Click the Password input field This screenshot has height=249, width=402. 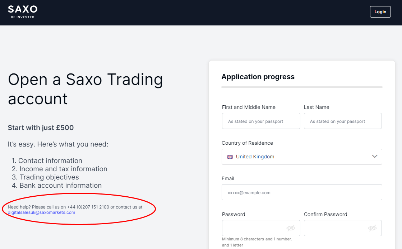point(261,228)
